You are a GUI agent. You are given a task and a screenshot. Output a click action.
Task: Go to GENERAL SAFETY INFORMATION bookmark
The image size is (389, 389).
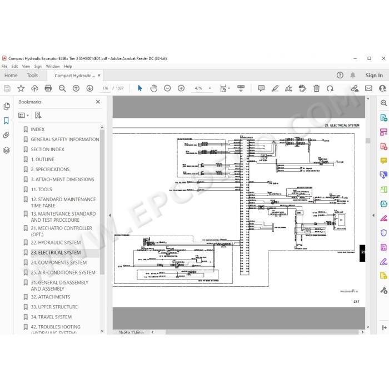tap(65, 139)
